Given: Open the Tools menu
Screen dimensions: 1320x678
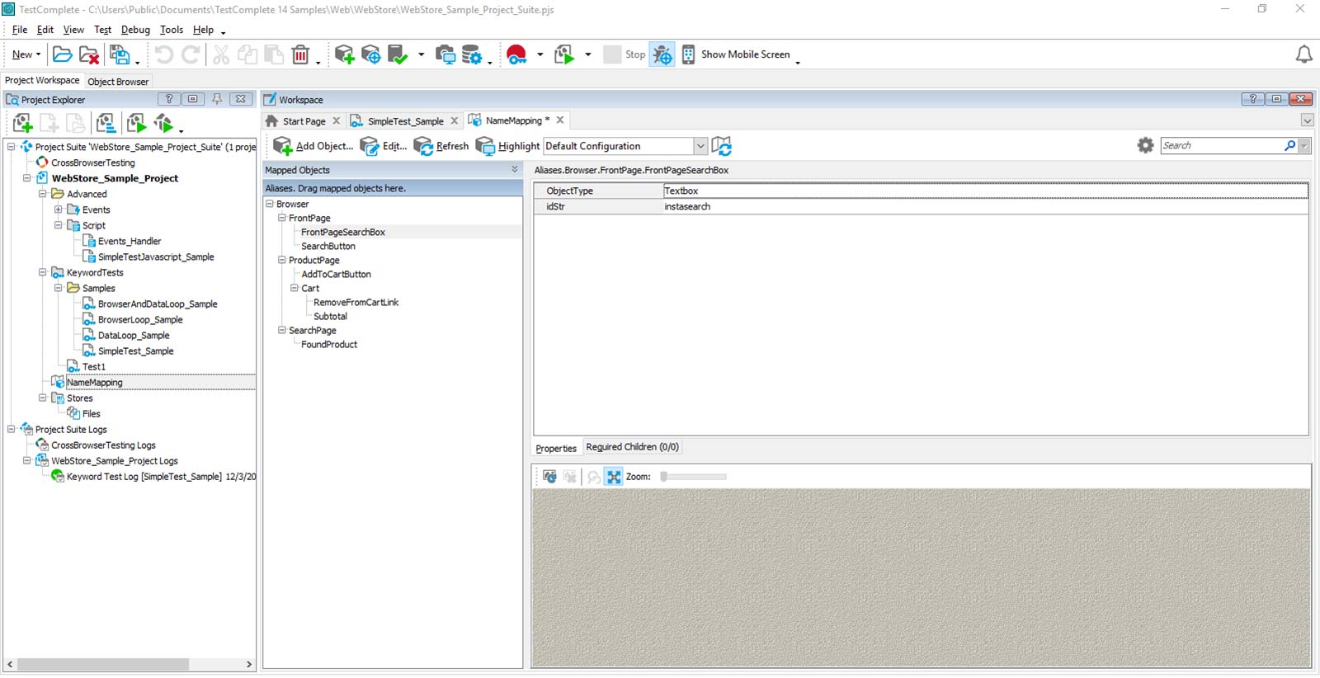Looking at the screenshot, I should pyautogui.click(x=172, y=30).
